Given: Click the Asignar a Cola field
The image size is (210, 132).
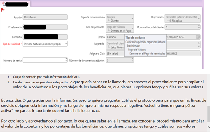Looking at the screenshot, I should pyautogui.click(x=116, y=53).
